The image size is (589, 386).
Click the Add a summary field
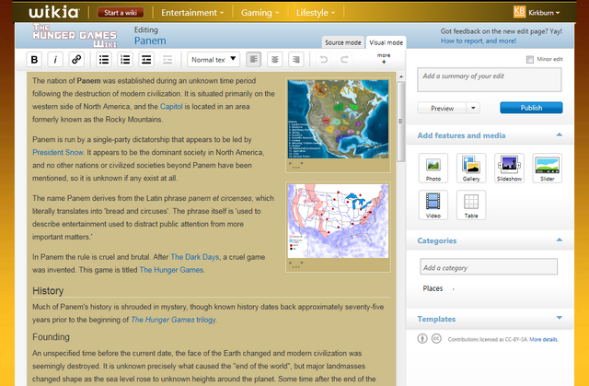489,79
